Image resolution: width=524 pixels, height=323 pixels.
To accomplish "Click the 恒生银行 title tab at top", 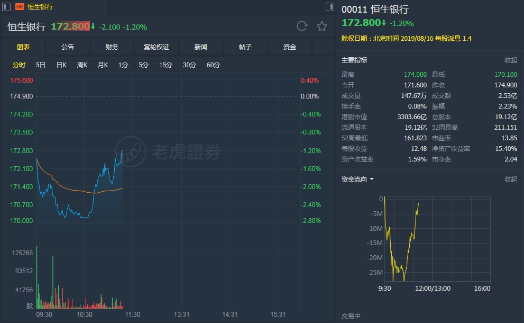I will coord(40,7).
